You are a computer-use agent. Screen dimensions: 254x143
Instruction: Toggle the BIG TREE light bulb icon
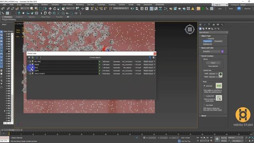pyautogui.click(x=33, y=62)
